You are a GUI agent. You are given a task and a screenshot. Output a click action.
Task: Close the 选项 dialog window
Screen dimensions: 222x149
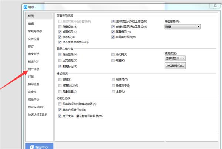point(215,6)
